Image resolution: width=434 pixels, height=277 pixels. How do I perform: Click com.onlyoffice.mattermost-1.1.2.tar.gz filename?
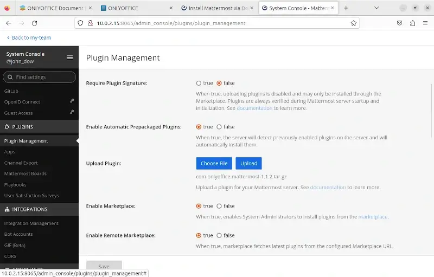[x=241, y=176]
